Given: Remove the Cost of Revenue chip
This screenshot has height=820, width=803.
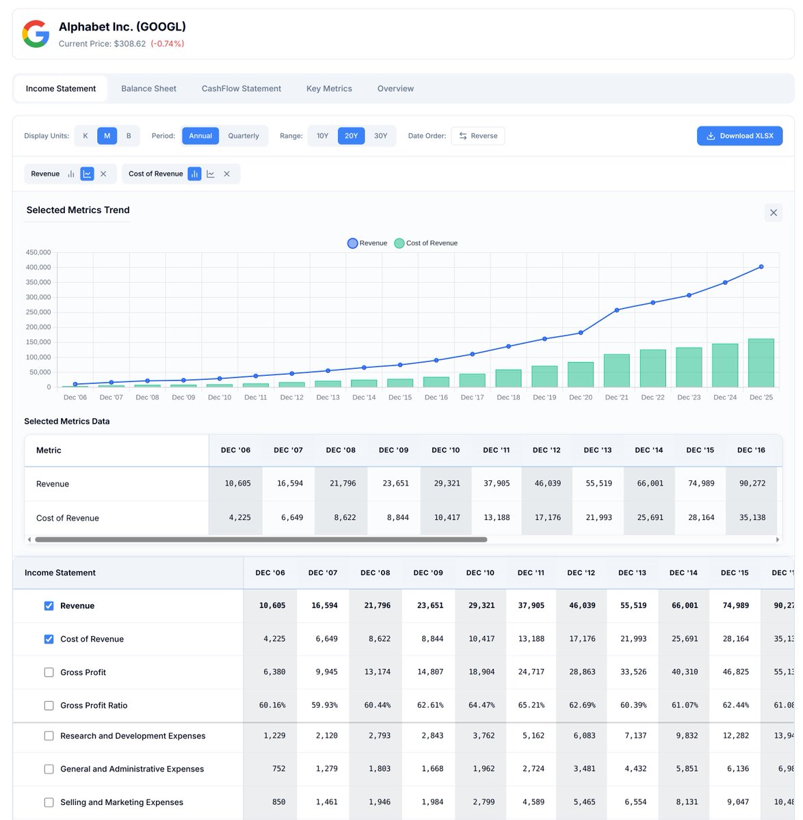Looking at the screenshot, I should (226, 174).
